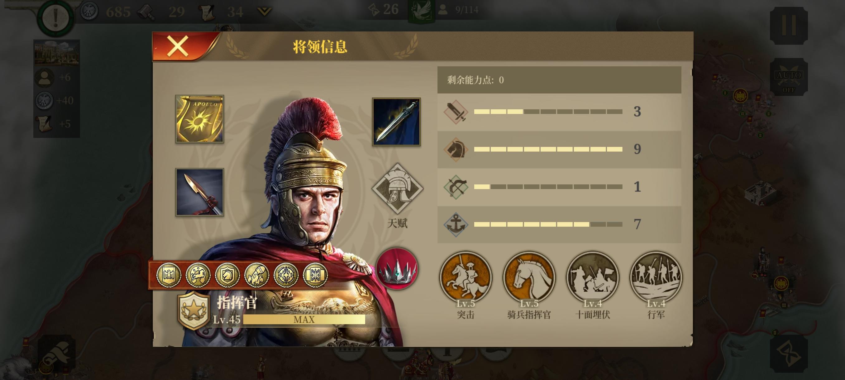Toggle the AUTO OFF battle switch
The width and height of the screenshot is (845, 380).
[789, 77]
